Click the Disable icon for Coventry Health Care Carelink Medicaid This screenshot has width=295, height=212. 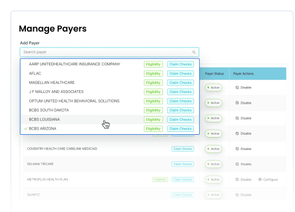tap(237, 149)
